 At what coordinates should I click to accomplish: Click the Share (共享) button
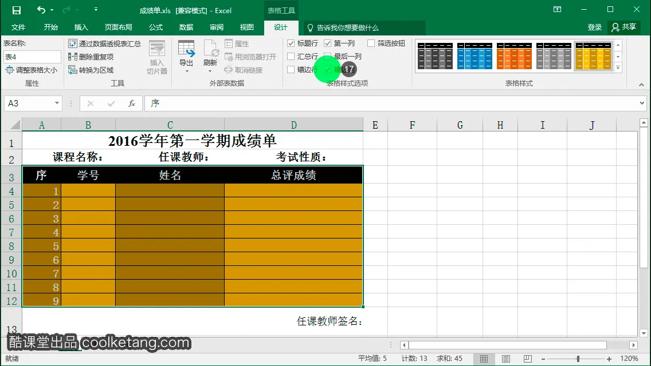(624, 27)
